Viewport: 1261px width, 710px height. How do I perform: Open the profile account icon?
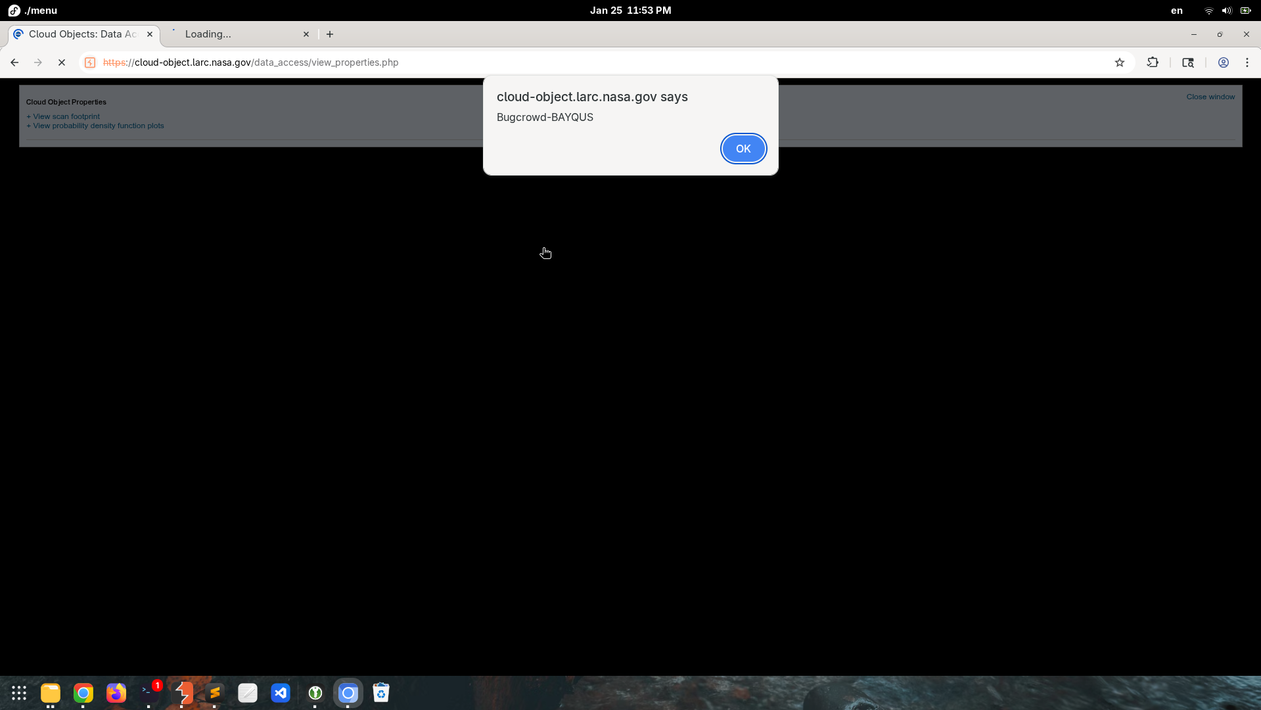1224,62
